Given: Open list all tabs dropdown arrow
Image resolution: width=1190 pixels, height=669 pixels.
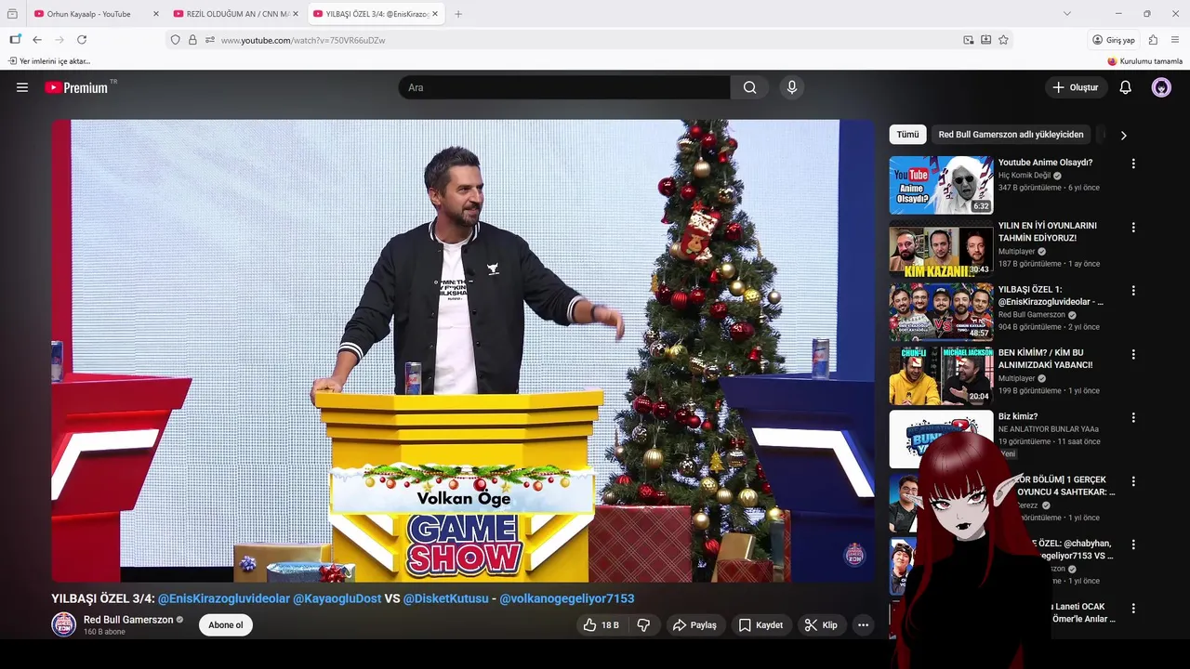Looking at the screenshot, I should tap(1067, 14).
